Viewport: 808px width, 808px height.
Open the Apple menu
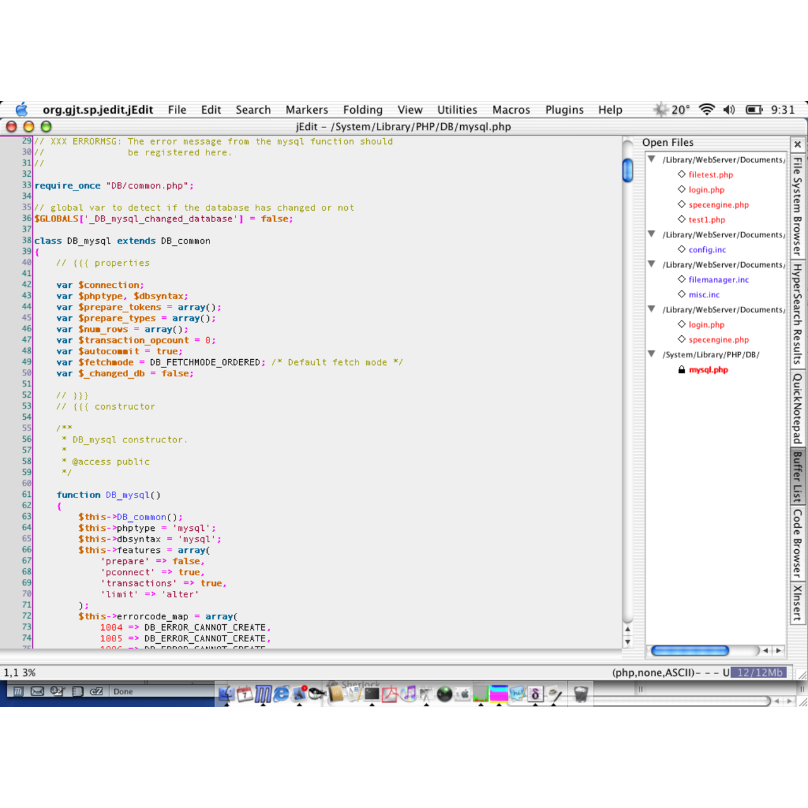[x=21, y=110]
